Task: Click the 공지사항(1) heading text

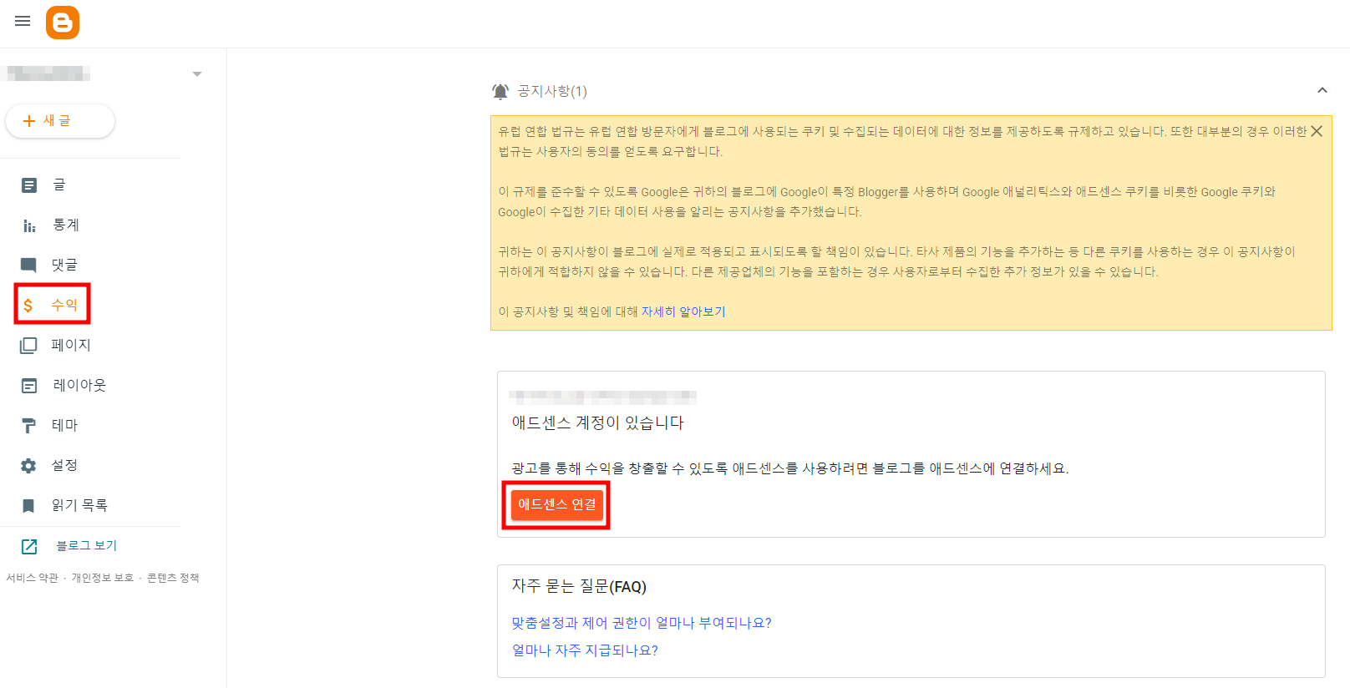Action: coord(552,91)
